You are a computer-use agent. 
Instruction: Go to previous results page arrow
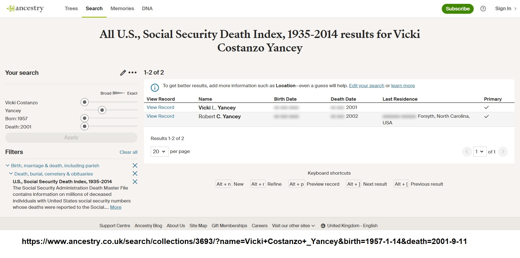tap(467, 152)
